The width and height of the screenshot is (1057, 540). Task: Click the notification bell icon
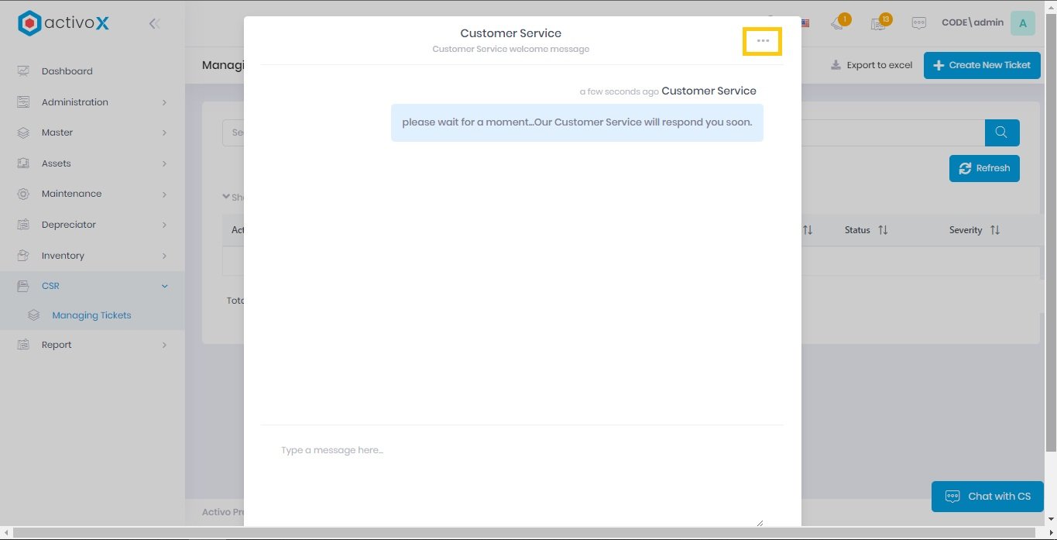[x=838, y=23]
